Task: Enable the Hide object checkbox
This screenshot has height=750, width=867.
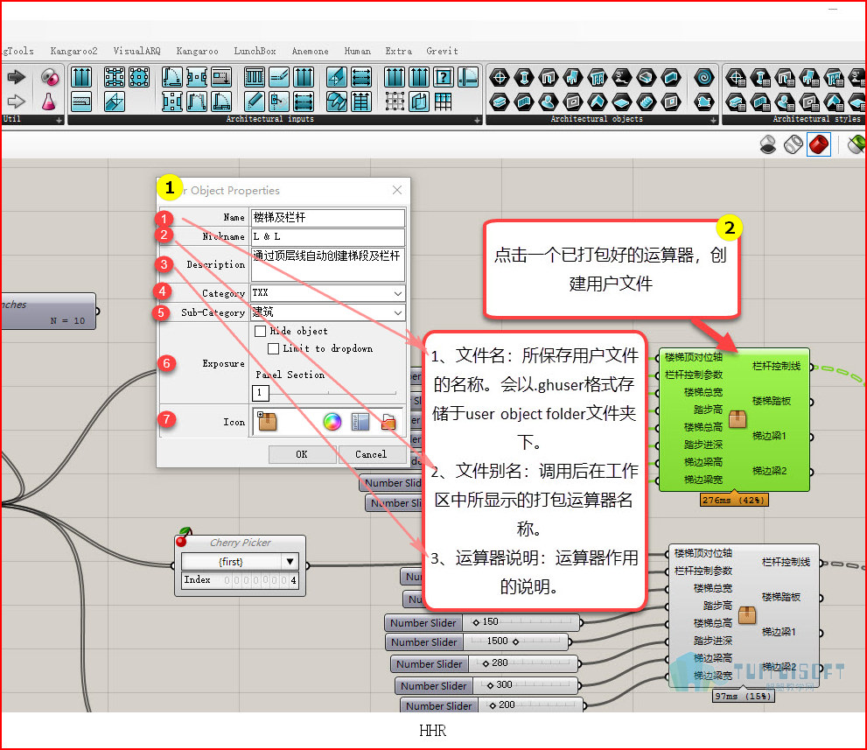Action: pos(261,332)
